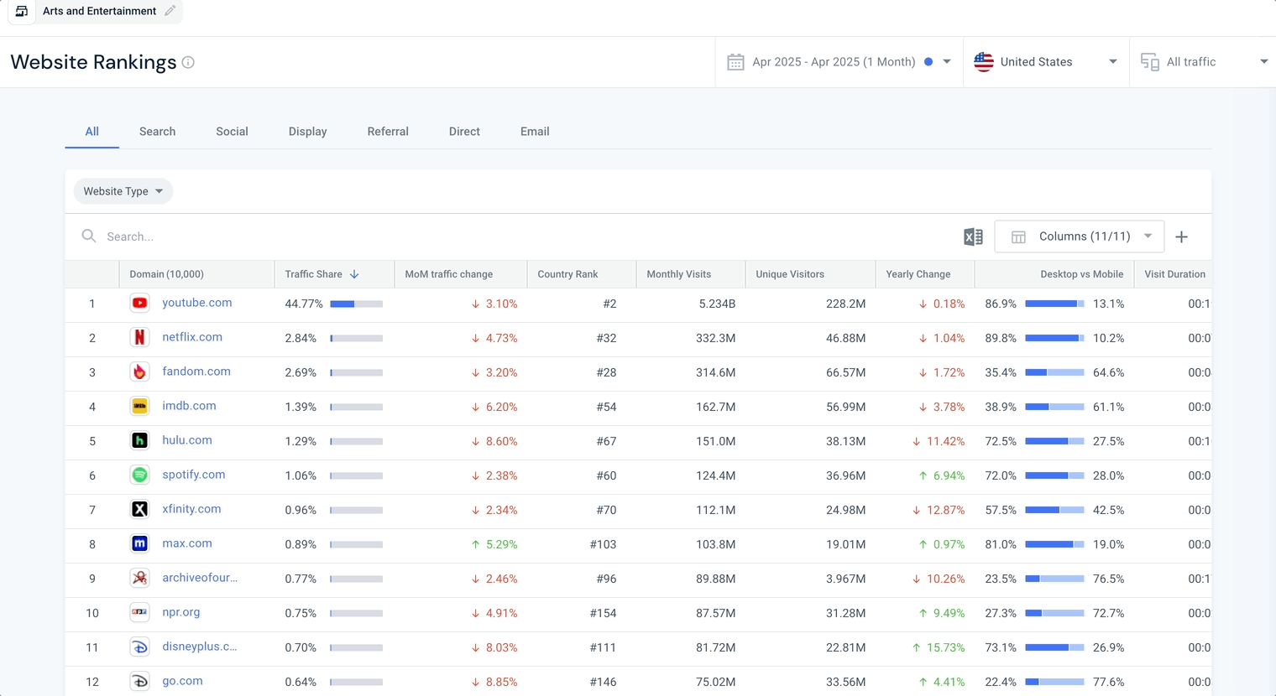Viewport: 1276px width, 696px height.
Task: Click the youtube.com traffic share bar
Action: pyautogui.click(x=357, y=304)
